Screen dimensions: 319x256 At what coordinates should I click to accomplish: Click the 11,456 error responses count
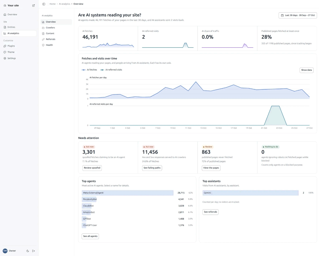[x=150, y=152]
